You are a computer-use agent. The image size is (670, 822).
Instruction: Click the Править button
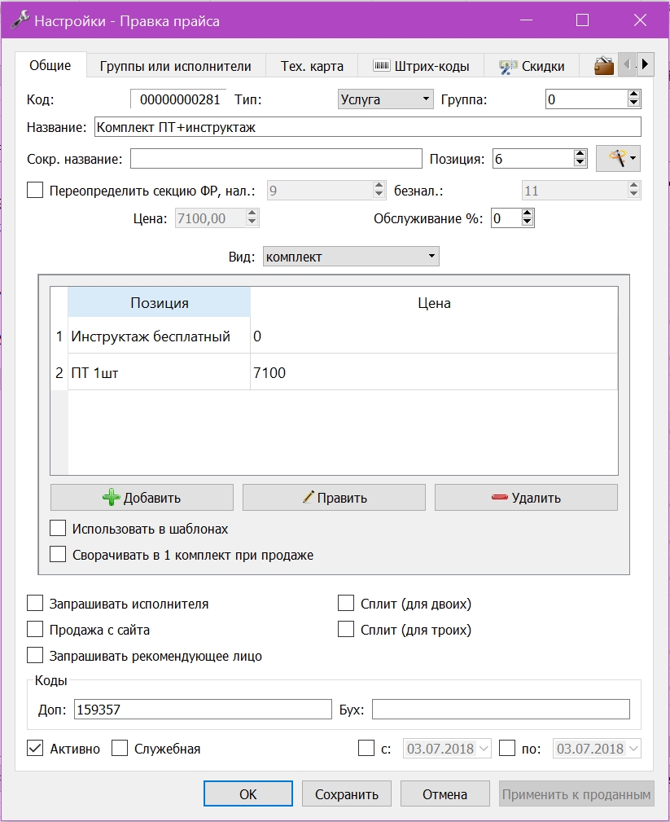tap(335, 498)
